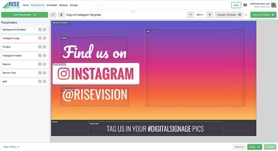Open the 62% zoom level dropdown
Screen dimensions: 278x151
pyautogui.click(x=200, y=15)
